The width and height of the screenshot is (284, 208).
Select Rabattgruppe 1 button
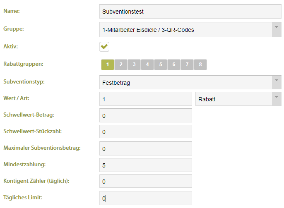pyautogui.click(x=108, y=65)
